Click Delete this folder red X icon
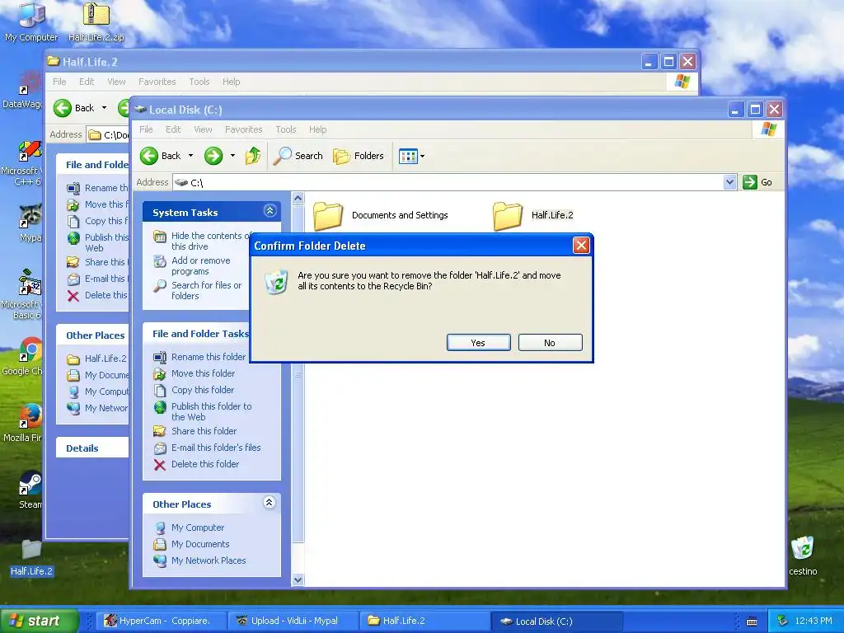Viewport: 844px width, 633px height. pyautogui.click(x=160, y=465)
